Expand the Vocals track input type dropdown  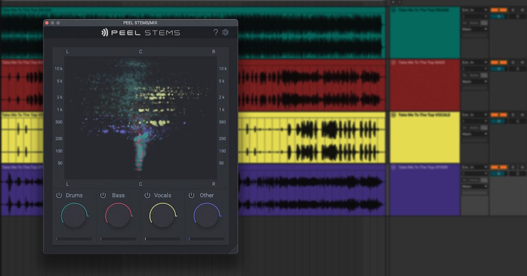pyautogui.click(x=475, y=115)
